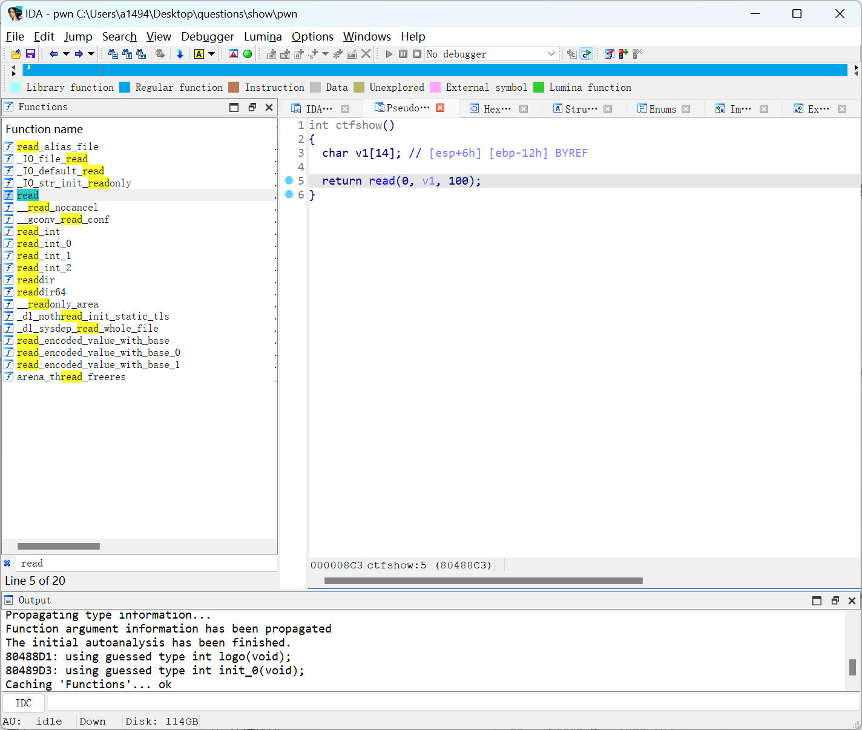This screenshot has height=730, width=862.
Task: Click the Open file toolbar icon
Action: point(16,54)
